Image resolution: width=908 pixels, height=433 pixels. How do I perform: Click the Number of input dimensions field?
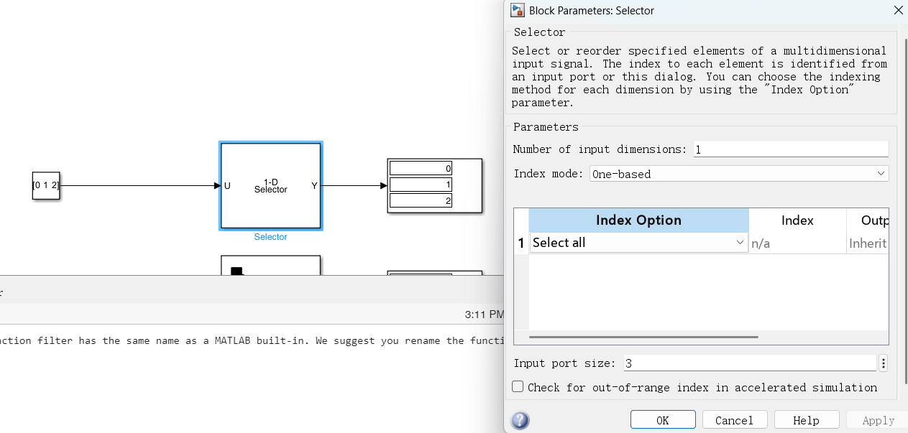tap(789, 149)
